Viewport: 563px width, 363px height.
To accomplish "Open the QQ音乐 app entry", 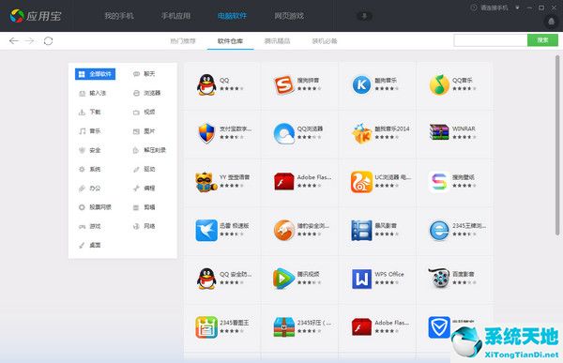I will [454, 84].
